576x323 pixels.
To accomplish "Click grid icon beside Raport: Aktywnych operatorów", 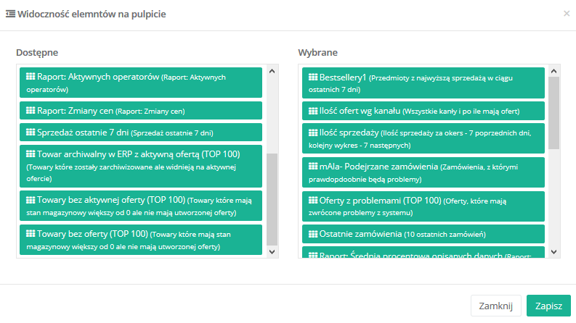I will pos(31,76).
